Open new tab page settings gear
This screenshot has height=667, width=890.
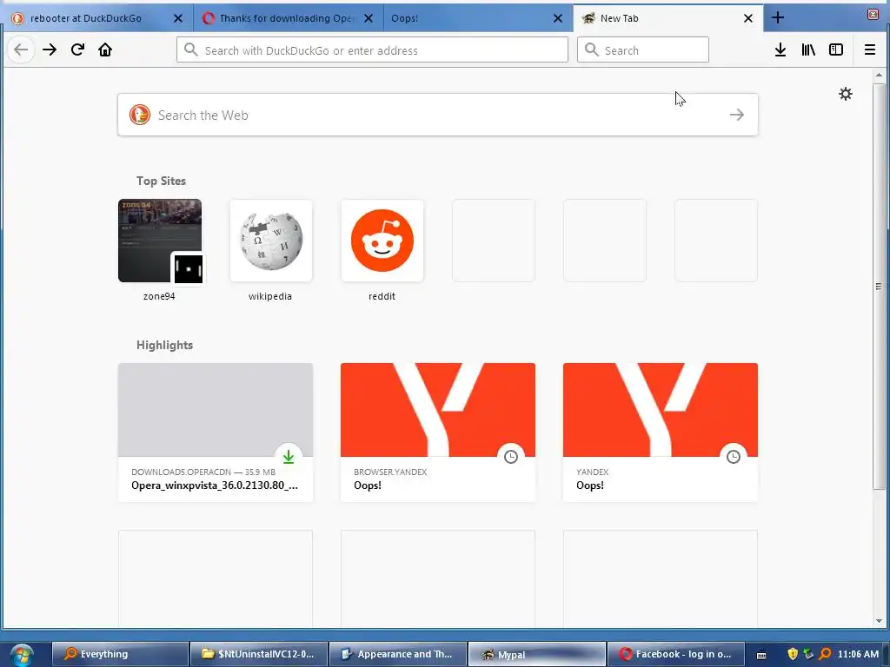coord(846,94)
